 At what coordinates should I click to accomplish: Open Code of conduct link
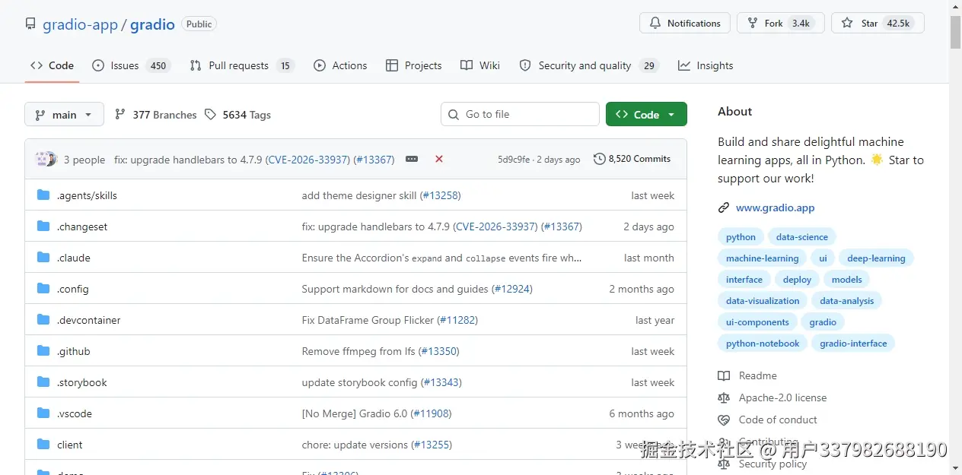click(768, 420)
